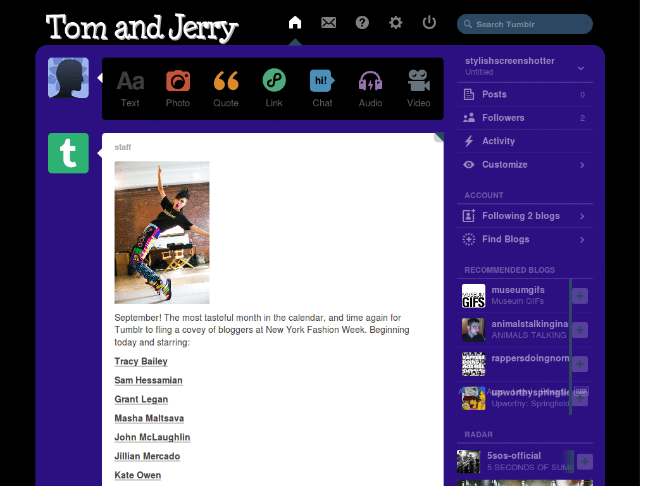Screen dimensions: 648x486
Task: Create a new Photo post
Action: point(178,89)
